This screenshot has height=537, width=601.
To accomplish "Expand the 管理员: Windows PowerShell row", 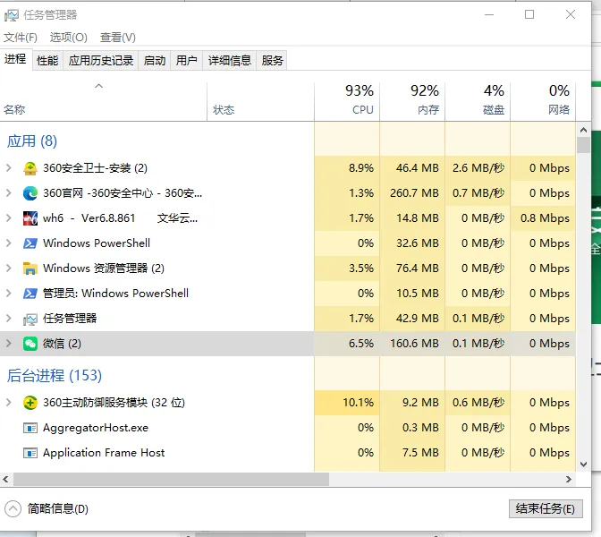I will coord(8,293).
